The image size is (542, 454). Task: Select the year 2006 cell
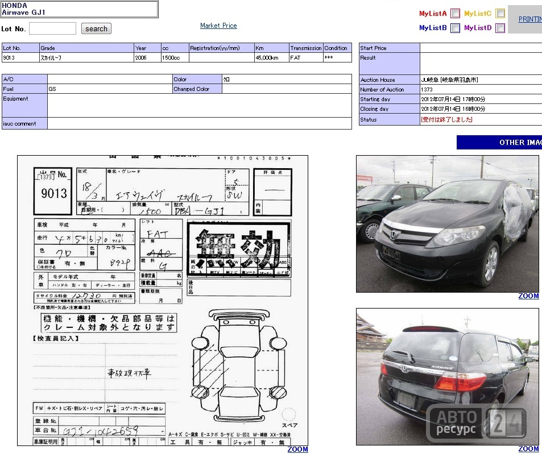148,57
